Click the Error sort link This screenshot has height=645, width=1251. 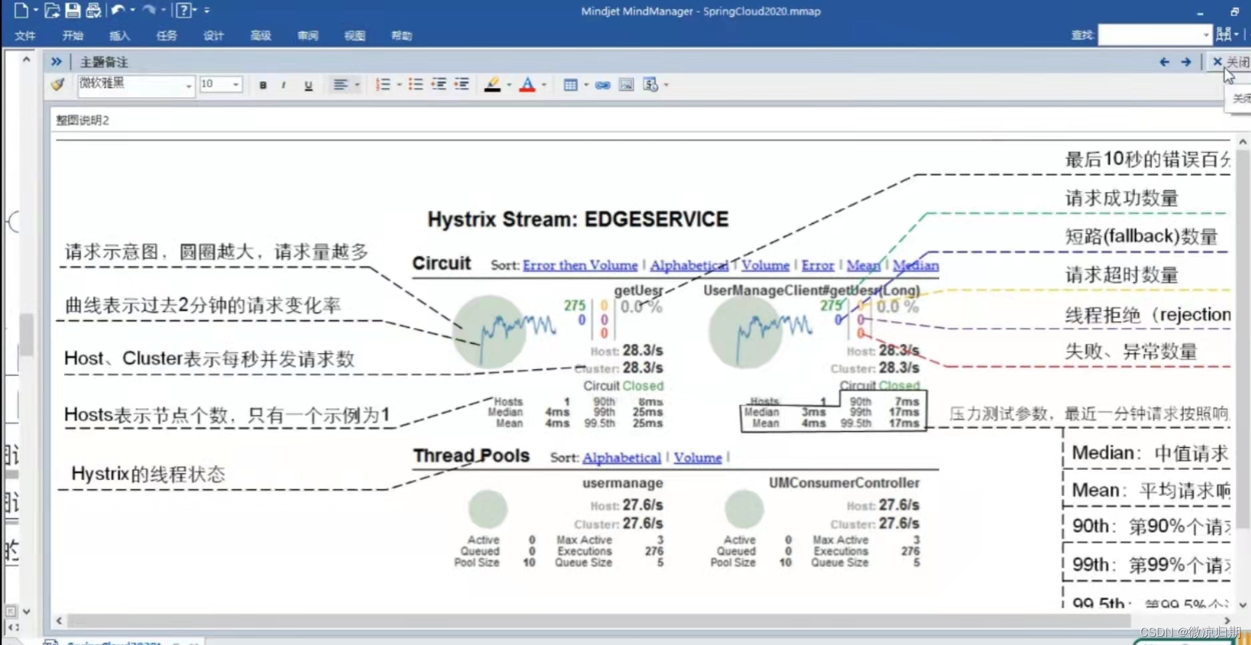818,265
